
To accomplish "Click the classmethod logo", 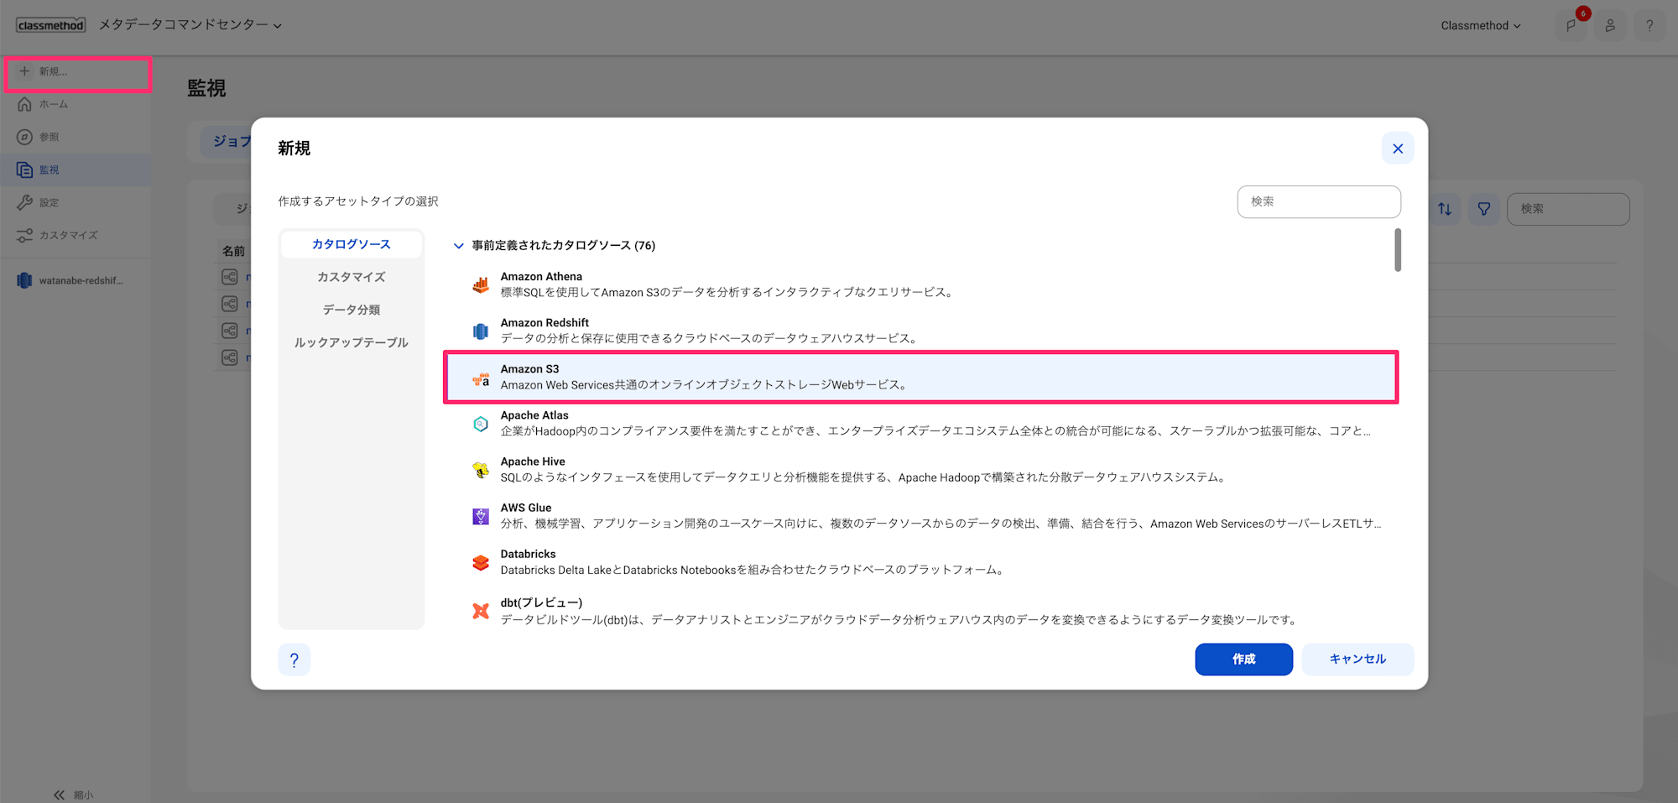I will pos(50,25).
